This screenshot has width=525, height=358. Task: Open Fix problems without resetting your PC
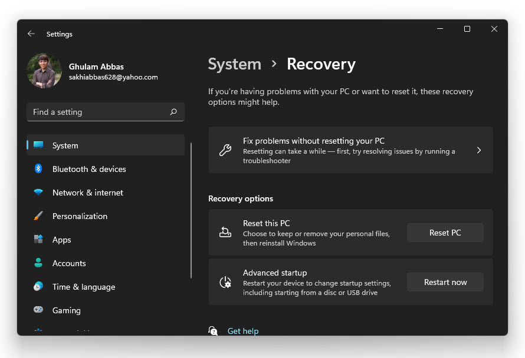(350, 150)
